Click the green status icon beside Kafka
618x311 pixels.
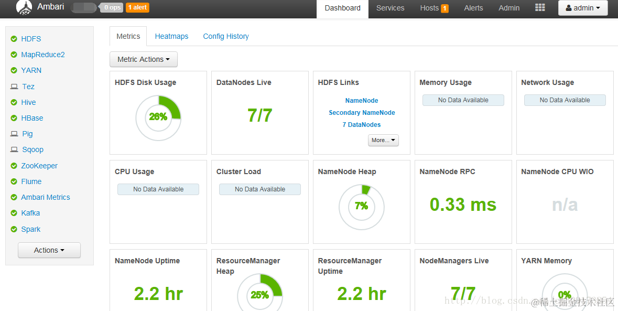click(x=14, y=213)
